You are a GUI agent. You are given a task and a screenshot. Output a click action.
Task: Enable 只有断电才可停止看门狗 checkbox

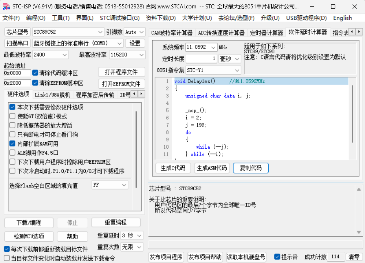point(12,134)
